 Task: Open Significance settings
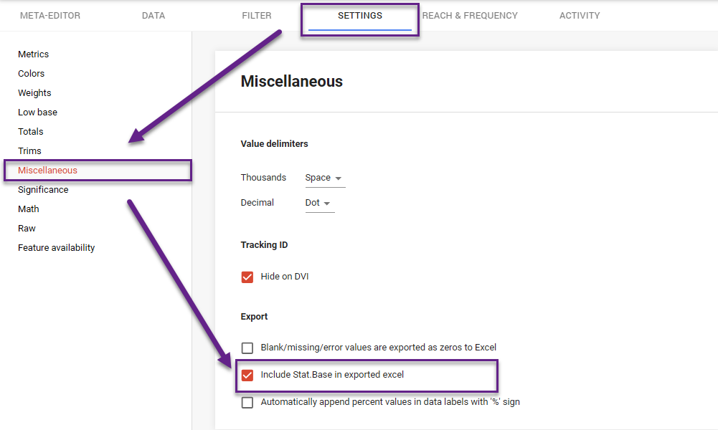coord(43,190)
